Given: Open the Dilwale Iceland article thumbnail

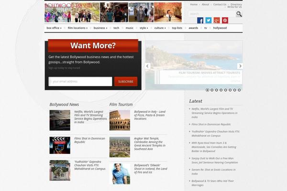Looking at the screenshot, I should pyautogui.click(x=120, y=174).
